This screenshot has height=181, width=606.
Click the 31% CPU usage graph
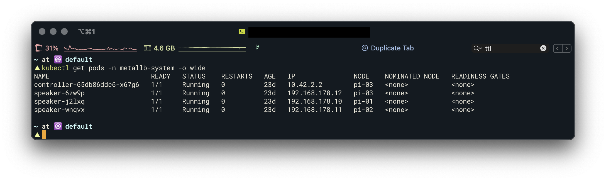click(x=100, y=48)
